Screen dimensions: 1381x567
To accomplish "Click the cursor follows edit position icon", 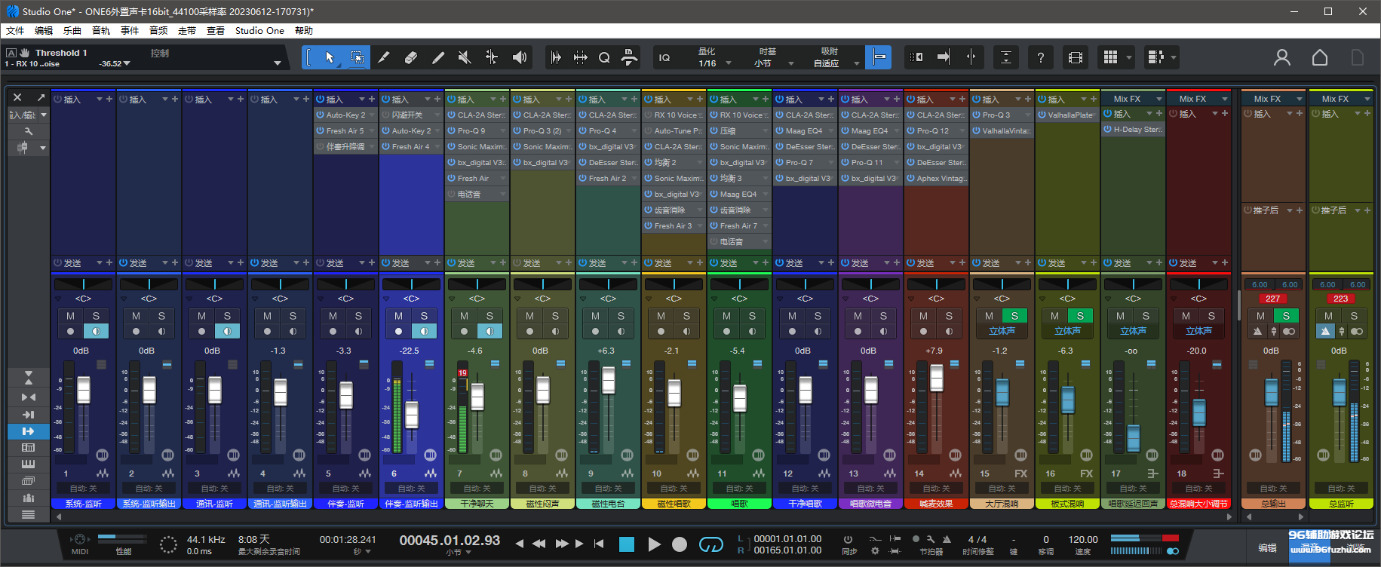I will 971,57.
